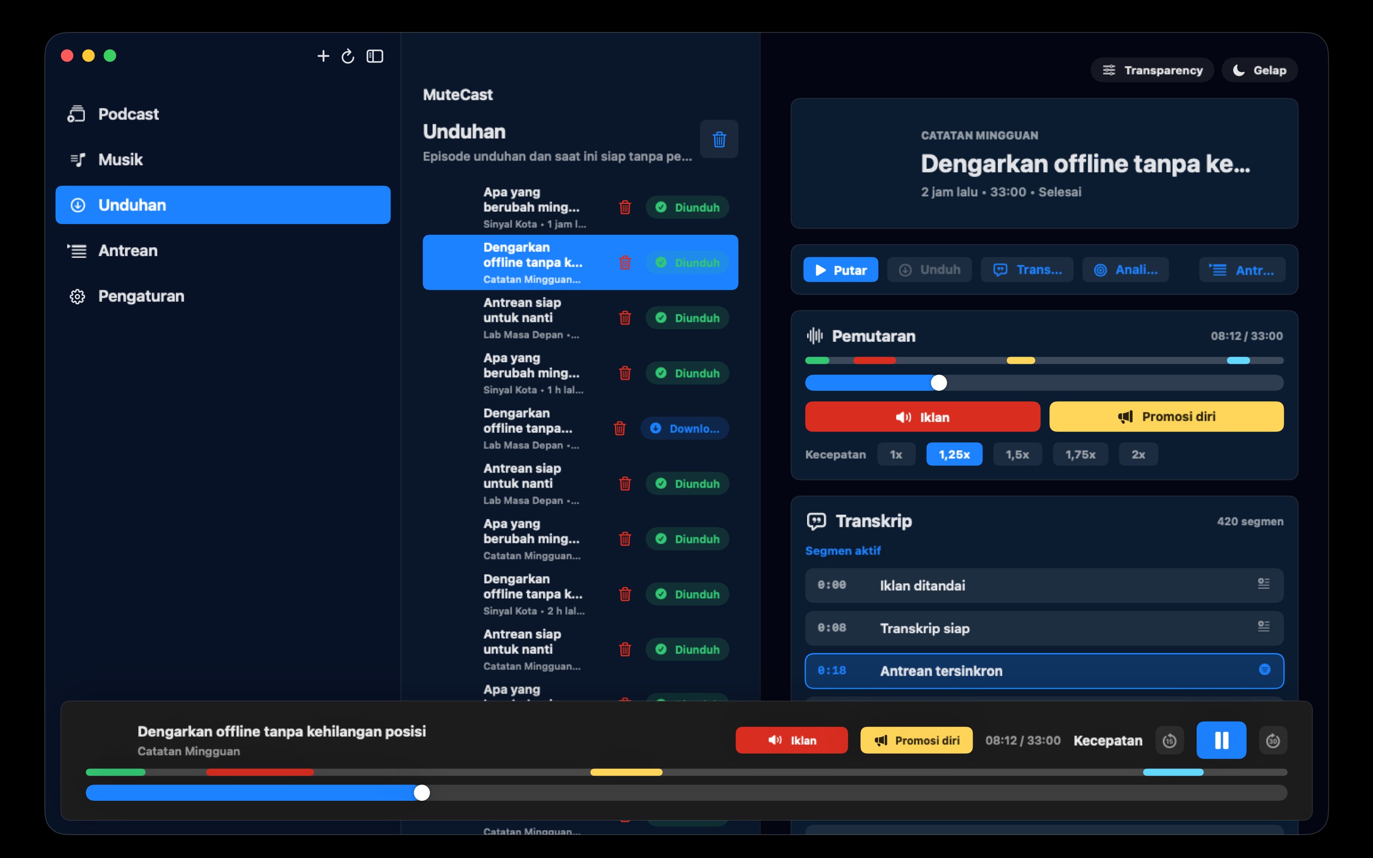Open Podcast in the sidebar
The width and height of the screenshot is (1373, 858).
[223, 114]
